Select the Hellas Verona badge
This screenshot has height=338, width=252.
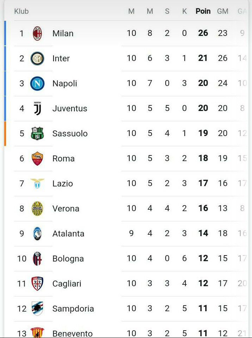(x=37, y=208)
